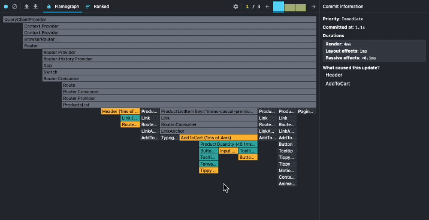Select the Conte... bar
Image resolution: width=429 pixels, height=220 pixels.
(287, 177)
